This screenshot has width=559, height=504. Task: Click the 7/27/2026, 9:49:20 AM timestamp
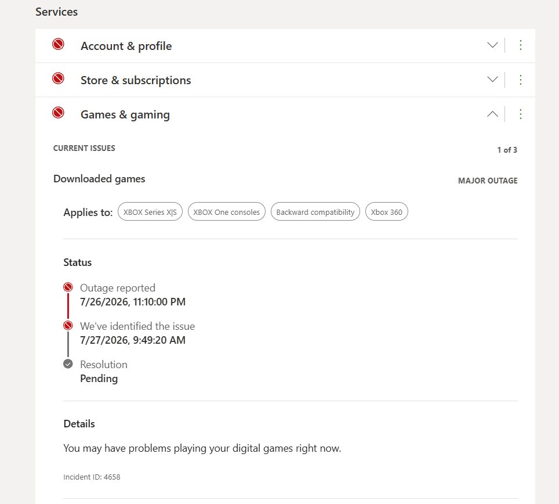(133, 340)
